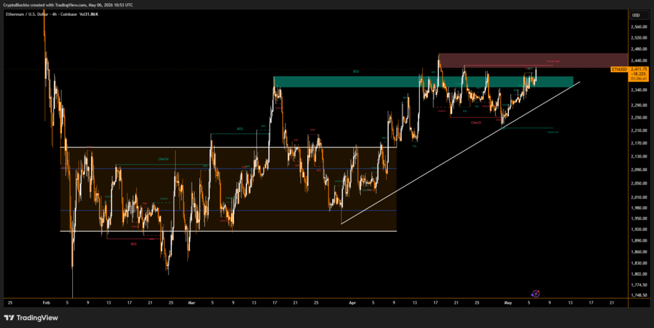Click the large orange range box
The image size is (654, 328).
tap(228, 190)
